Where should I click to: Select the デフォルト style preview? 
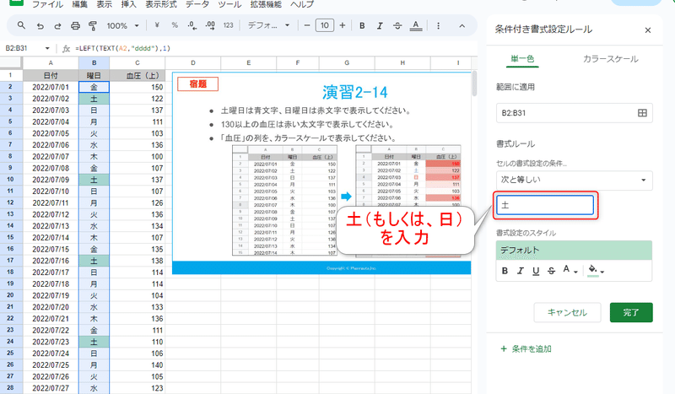[574, 251]
